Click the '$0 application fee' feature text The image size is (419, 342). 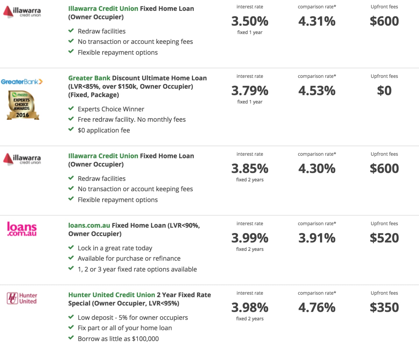[104, 130]
